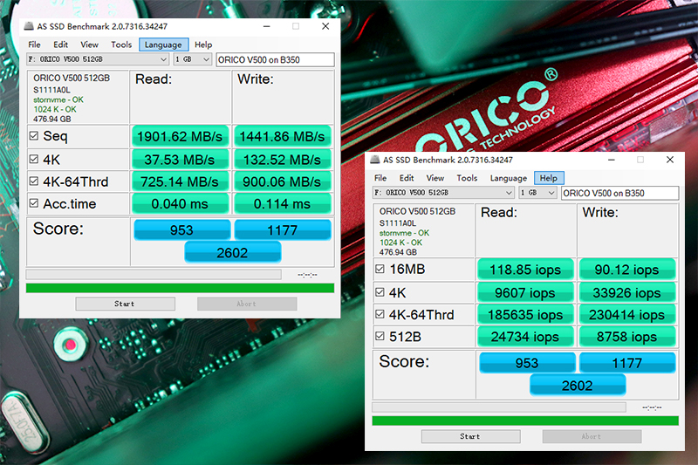Toggle the Seq test checkbox
This screenshot has width=698, height=465.
click(x=34, y=136)
